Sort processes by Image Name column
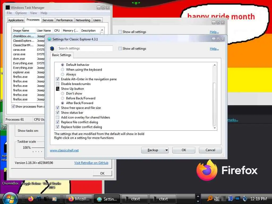 click(24, 31)
